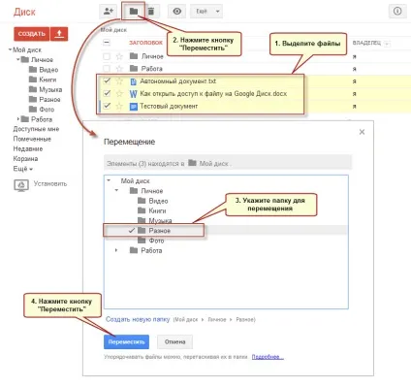
Task: Click the Личное folder icon in the file list
Action: [134, 56]
